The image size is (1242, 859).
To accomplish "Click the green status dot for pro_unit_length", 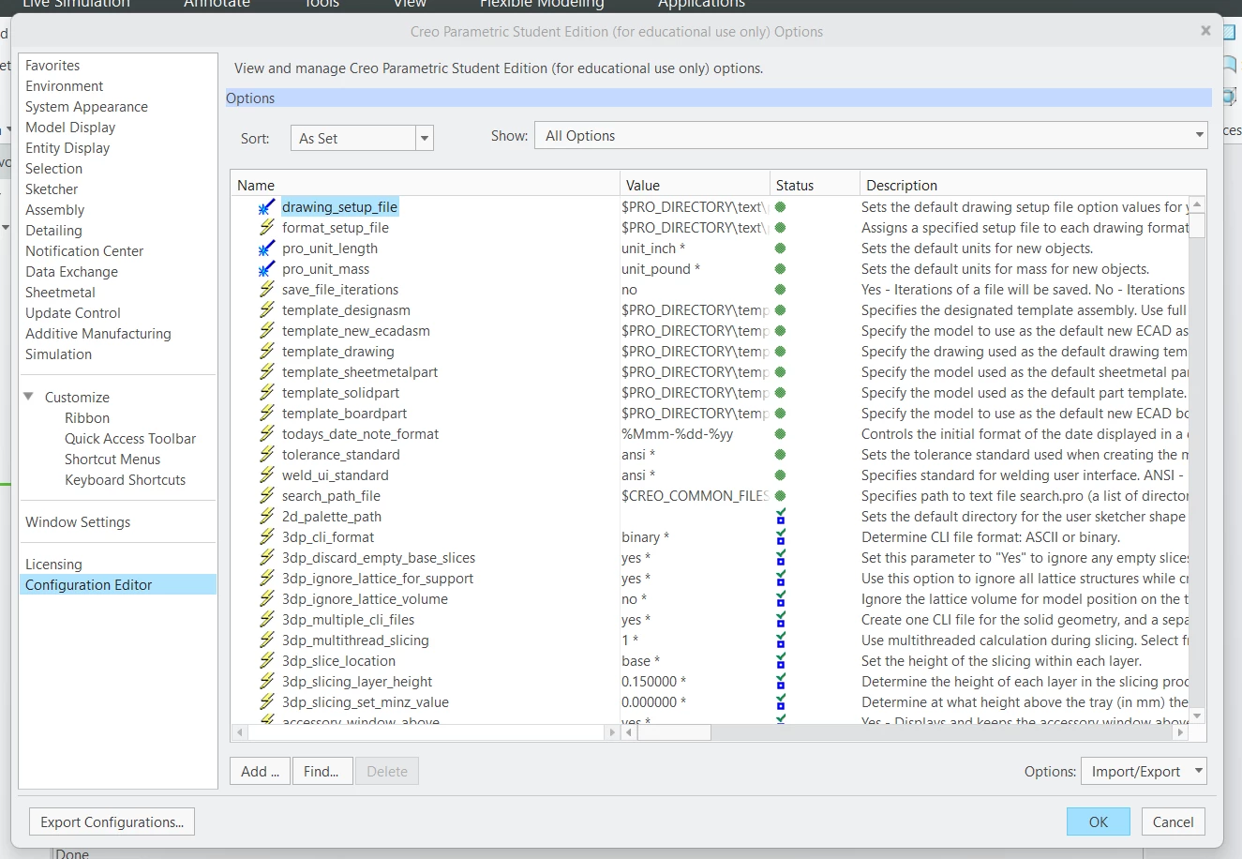I will click(x=780, y=249).
